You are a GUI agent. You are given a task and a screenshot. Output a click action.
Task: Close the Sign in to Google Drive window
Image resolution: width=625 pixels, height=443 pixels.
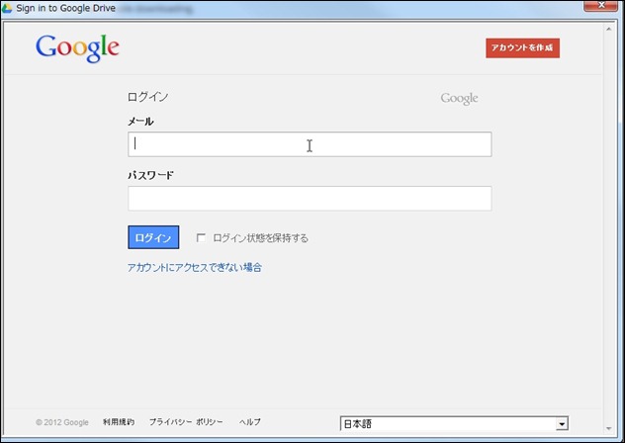(x=600, y=6)
